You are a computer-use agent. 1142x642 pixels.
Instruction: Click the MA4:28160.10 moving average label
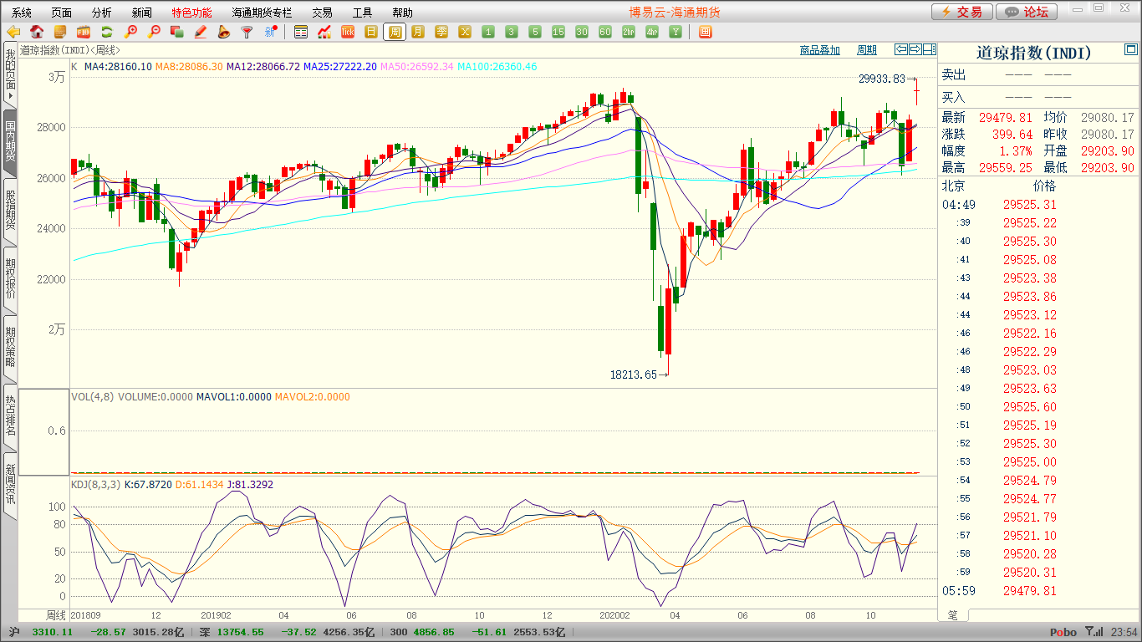click(x=118, y=66)
